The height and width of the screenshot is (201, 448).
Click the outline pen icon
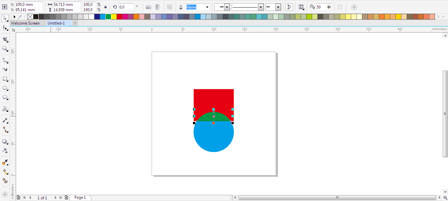click(181, 7)
